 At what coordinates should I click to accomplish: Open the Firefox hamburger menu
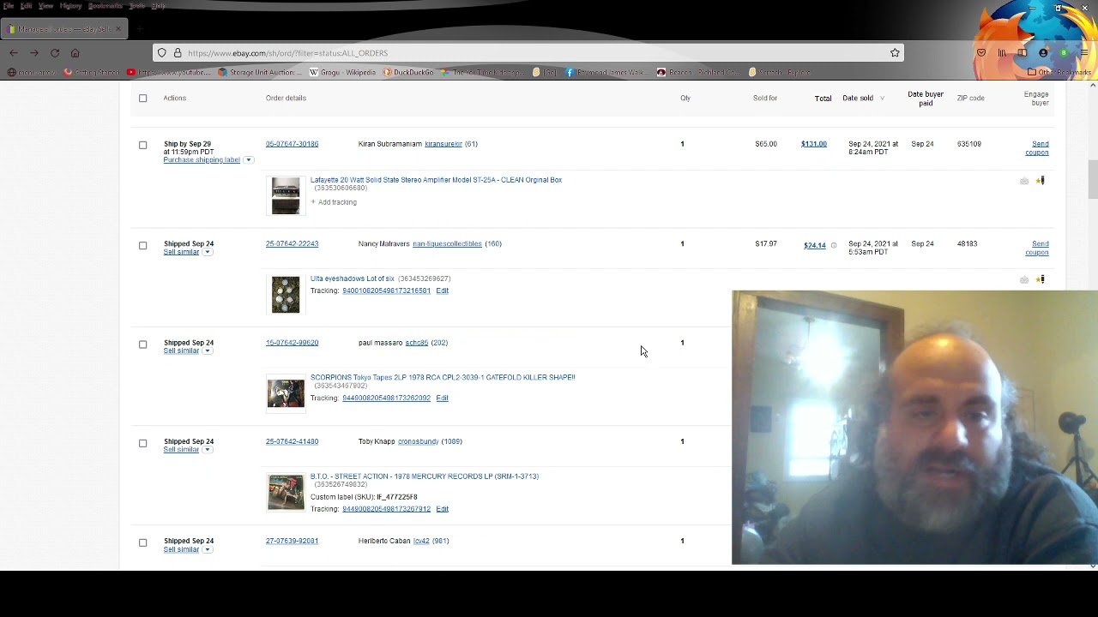pos(1084,53)
